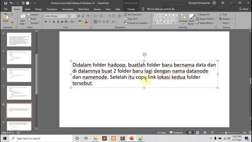The height and width of the screenshot is (142, 252).
Task: Open File Explorer from the taskbar
Action: [x=95, y=138]
